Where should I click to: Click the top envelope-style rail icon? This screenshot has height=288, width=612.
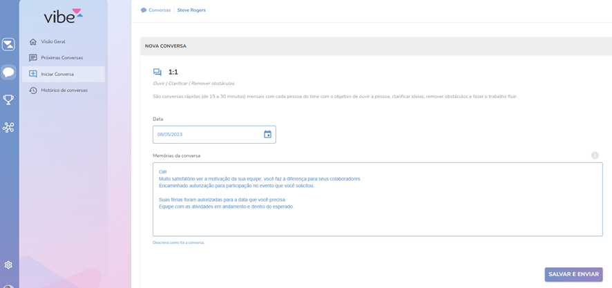pyautogui.click(x=8, y=45)
